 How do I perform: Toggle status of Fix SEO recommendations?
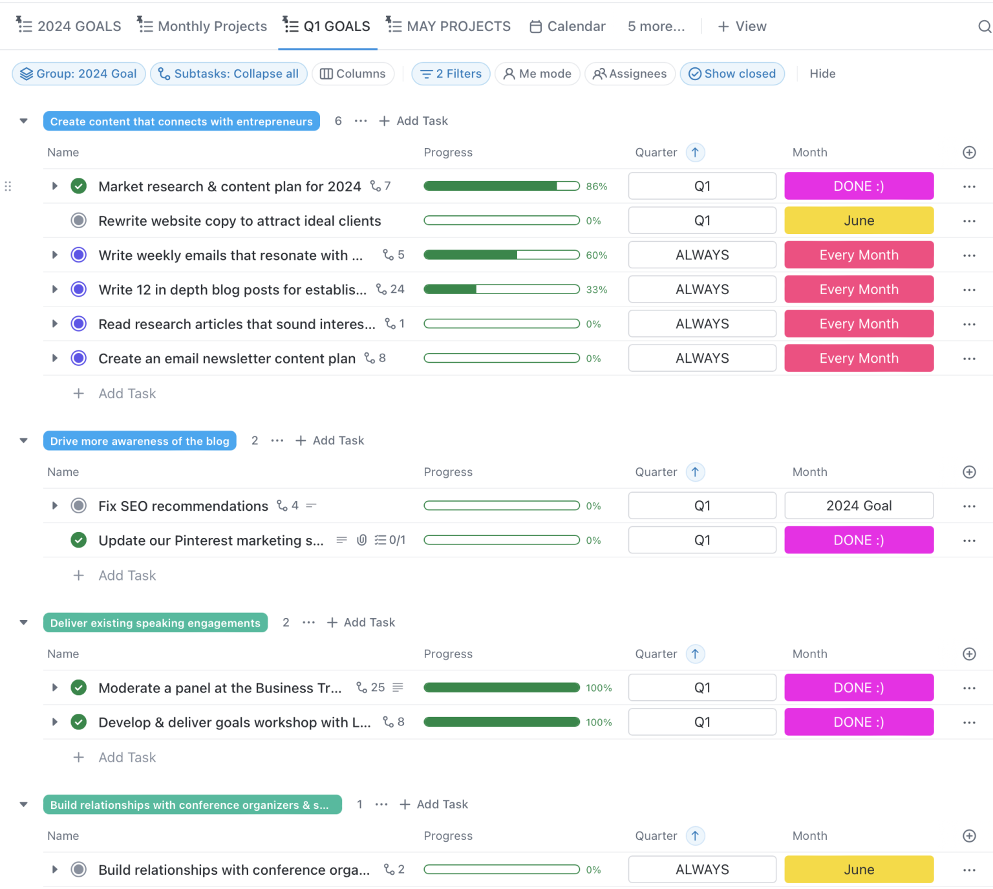tap(79, 506)
